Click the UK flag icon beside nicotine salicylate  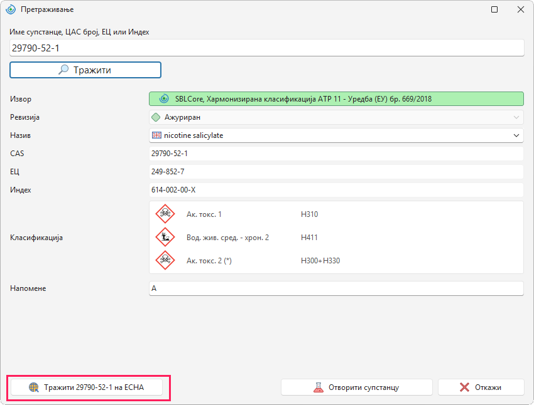tap(156, 135)
